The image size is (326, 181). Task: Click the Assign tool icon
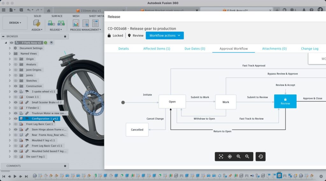[37, 23]
